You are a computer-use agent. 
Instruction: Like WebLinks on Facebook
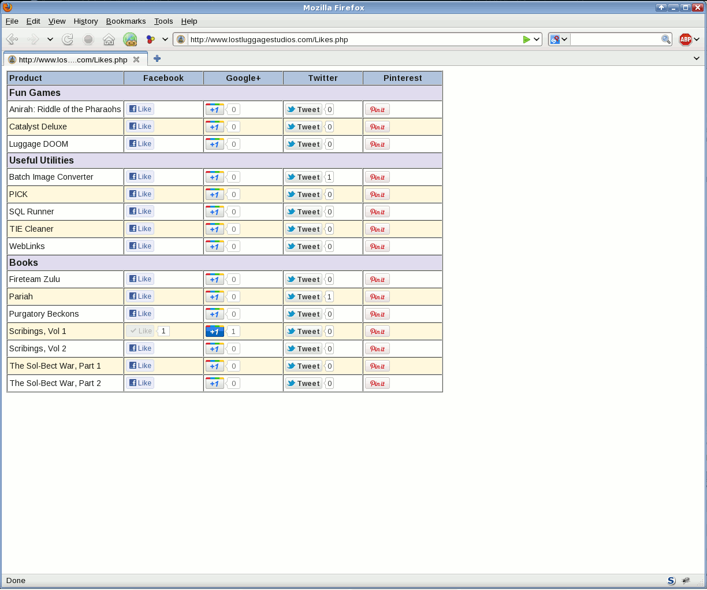[140, 246]
